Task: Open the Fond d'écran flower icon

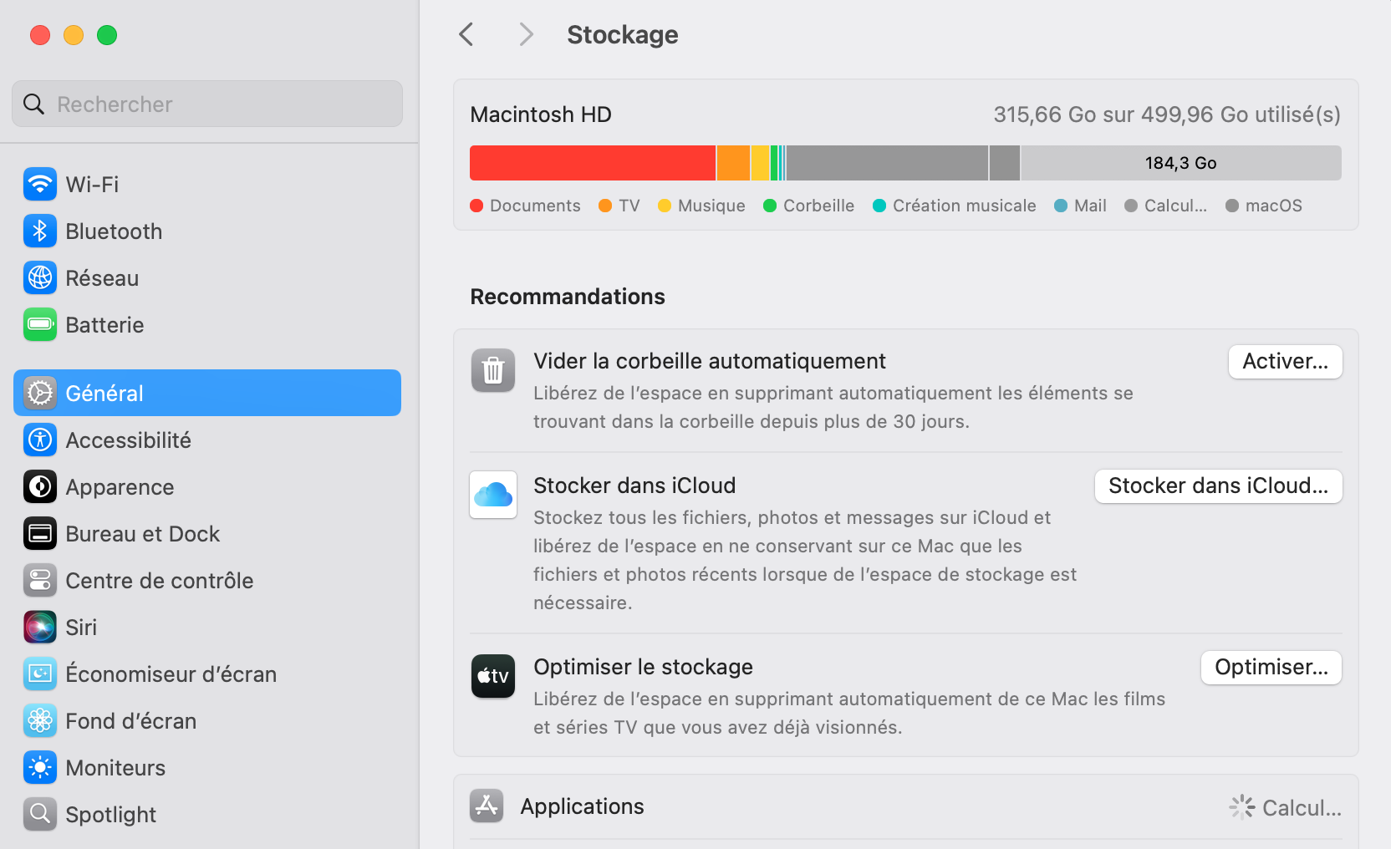Action: pos(40,720)
